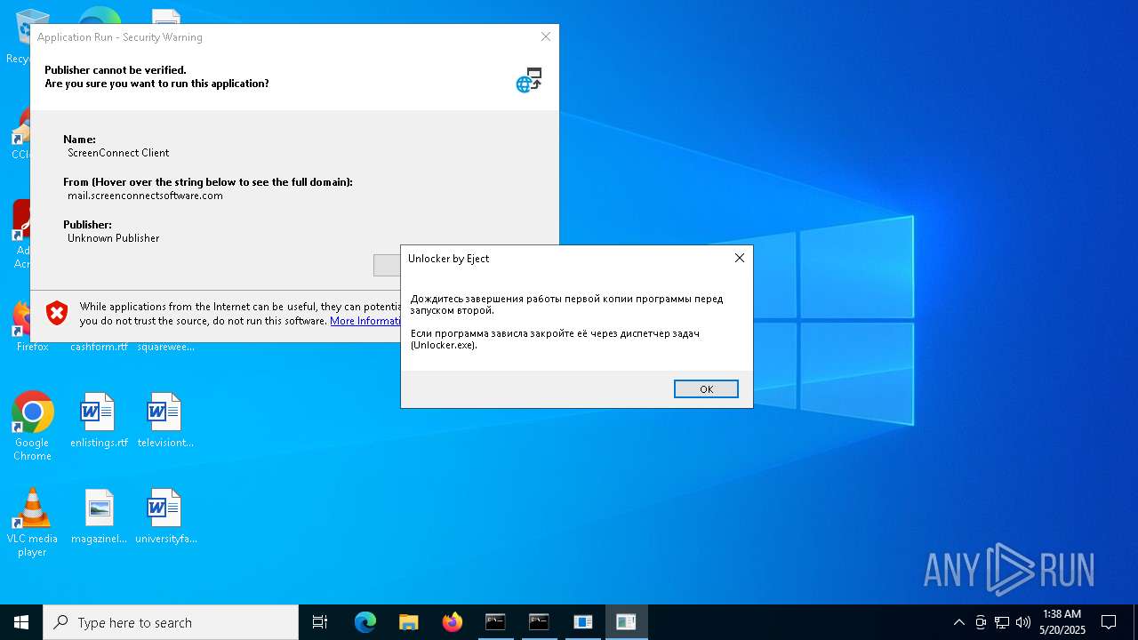This screenshot has height=640, width=1138.
Task: Select the Unknown Publisher text
Action: pos(114,238)
